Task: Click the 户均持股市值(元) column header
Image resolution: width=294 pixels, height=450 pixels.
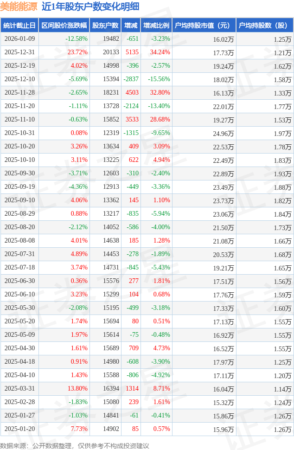Action: coord(204,26)
